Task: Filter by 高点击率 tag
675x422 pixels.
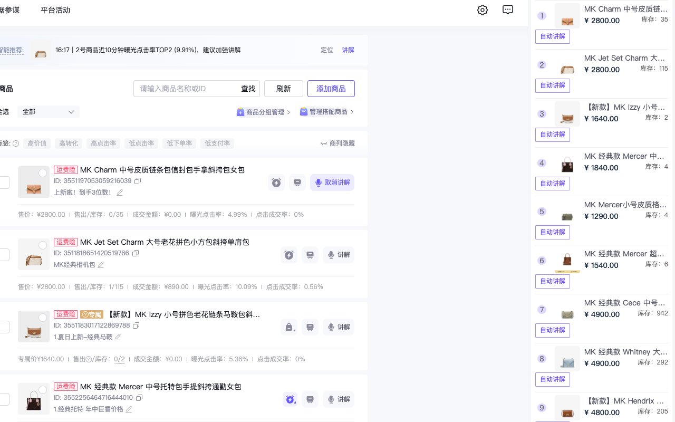Action: coord(103,143)
